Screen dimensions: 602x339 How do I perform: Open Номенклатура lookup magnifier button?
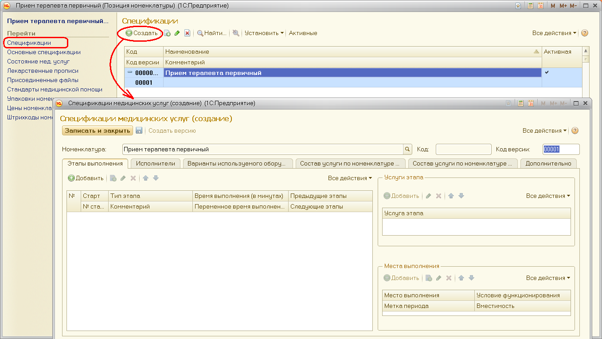pos(407,149)
